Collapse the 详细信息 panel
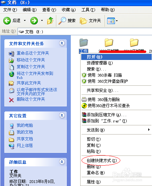The height and width of the screenshot is (186, 152). pyautogui.click(x=62, y=162)
